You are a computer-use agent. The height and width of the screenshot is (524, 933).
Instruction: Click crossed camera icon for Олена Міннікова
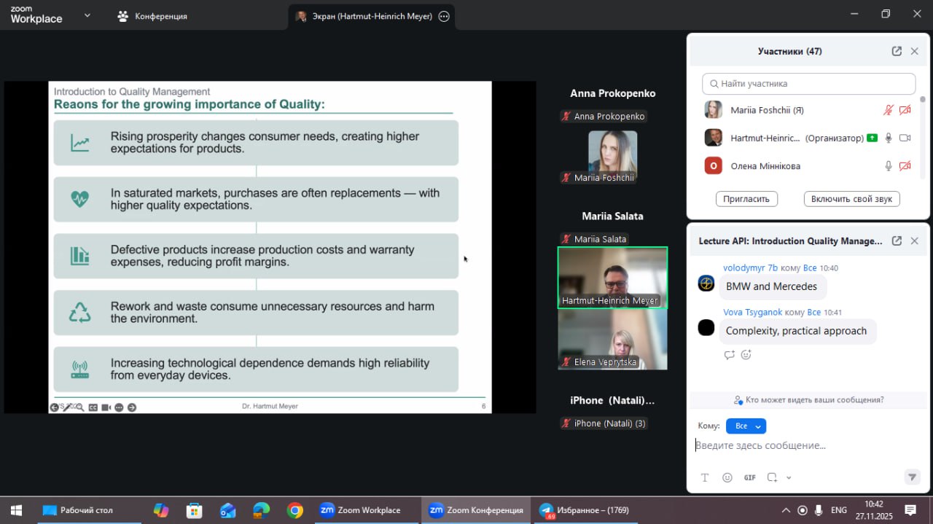pos(905,166)
